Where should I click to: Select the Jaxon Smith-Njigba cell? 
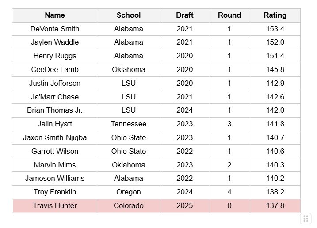coord(55,138)
